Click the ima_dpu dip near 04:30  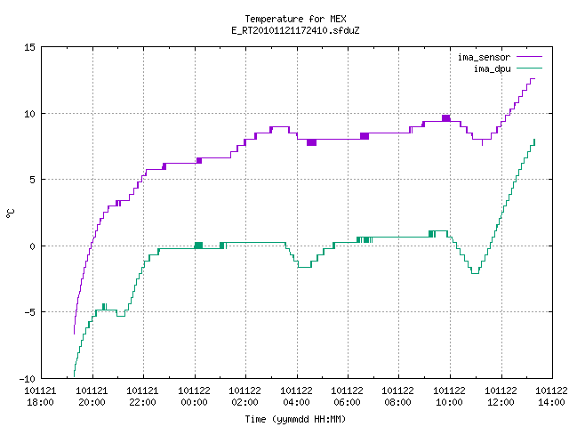coord(304,267)
